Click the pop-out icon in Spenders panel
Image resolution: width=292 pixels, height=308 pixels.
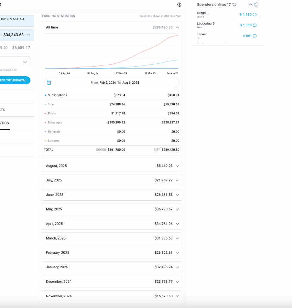pos(256,5)
